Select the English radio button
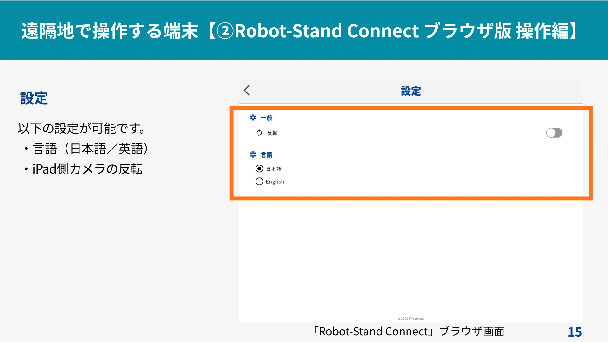 pyautogui.click(x=259, y=181)
